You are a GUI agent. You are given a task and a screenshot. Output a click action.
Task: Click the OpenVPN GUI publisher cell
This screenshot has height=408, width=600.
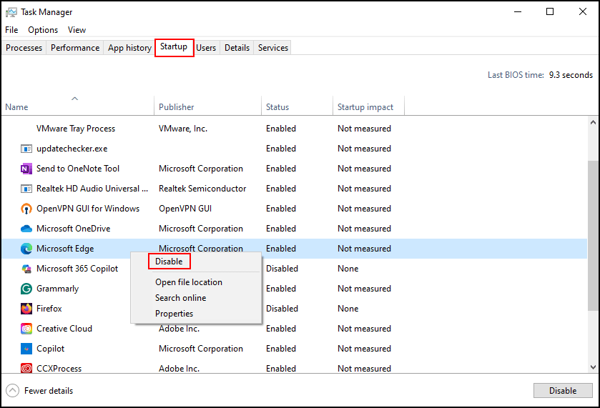[185, 209]
